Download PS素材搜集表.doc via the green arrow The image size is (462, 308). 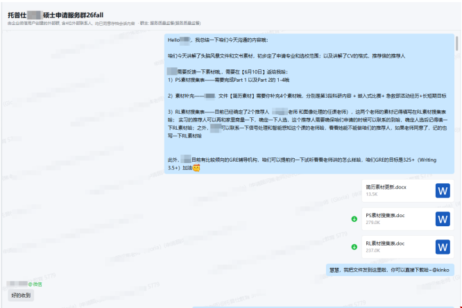(x=354, y=219)
